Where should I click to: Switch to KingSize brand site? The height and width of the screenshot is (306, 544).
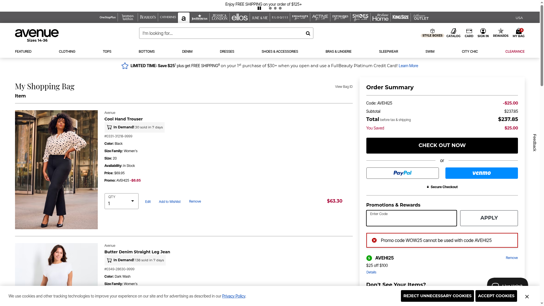(401, 17)
